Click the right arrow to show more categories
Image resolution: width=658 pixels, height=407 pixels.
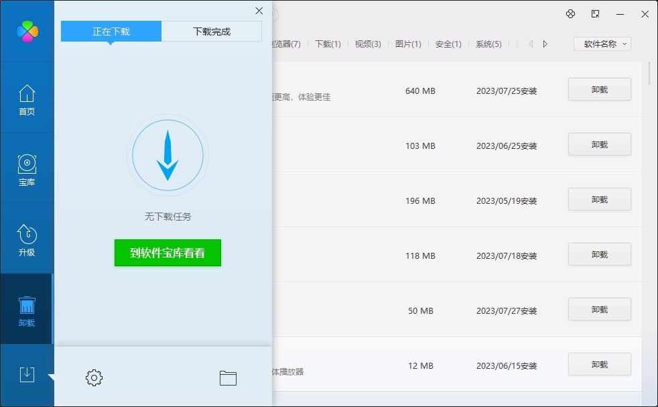coord(545,44)
